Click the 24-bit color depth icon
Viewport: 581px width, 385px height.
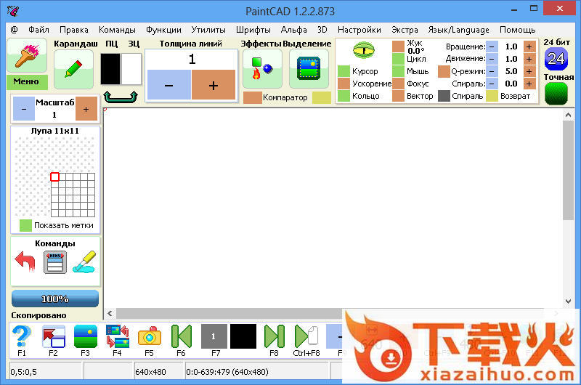coord(556,59)
